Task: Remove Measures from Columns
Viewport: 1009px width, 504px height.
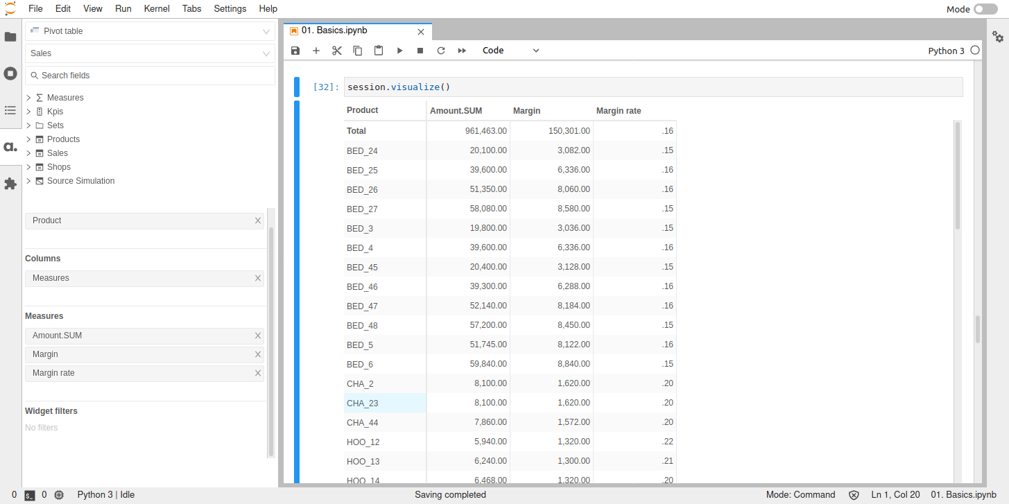Action: click(258, 278)
